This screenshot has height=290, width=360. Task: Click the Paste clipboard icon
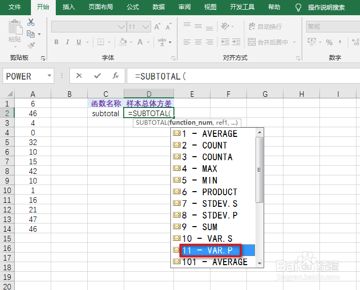click(15, 28)
